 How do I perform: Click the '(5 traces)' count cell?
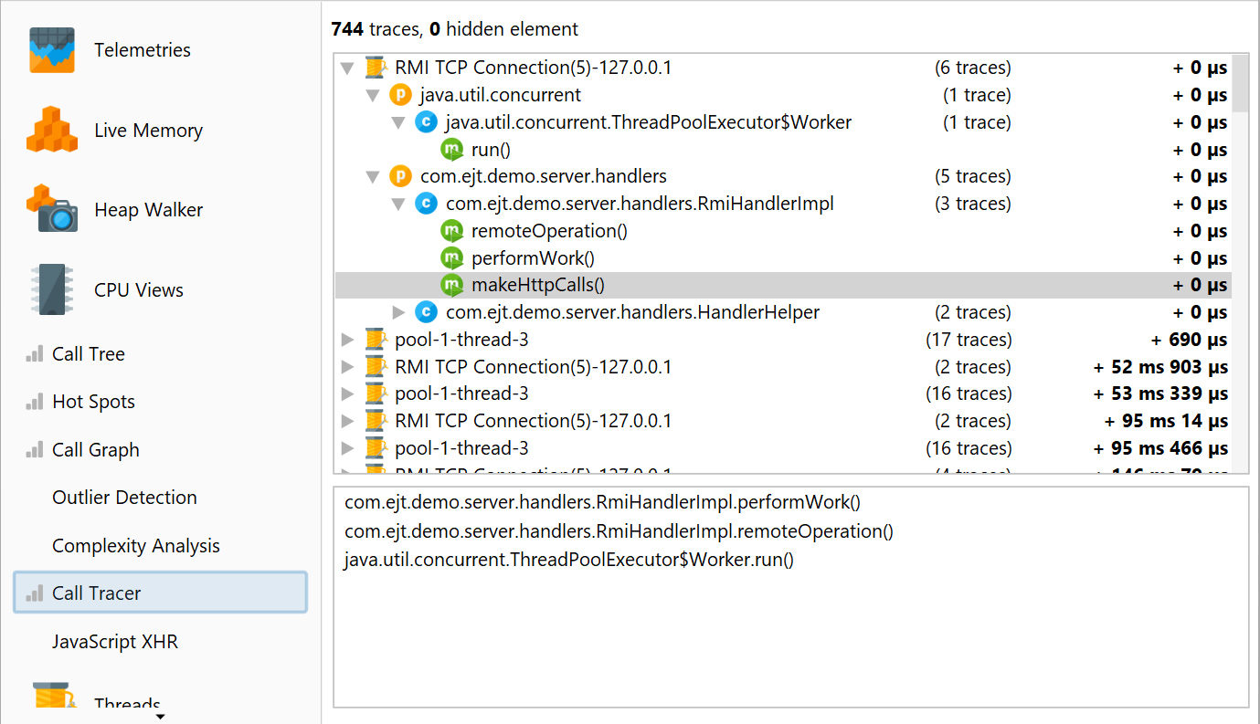click(x=972, y=176)
